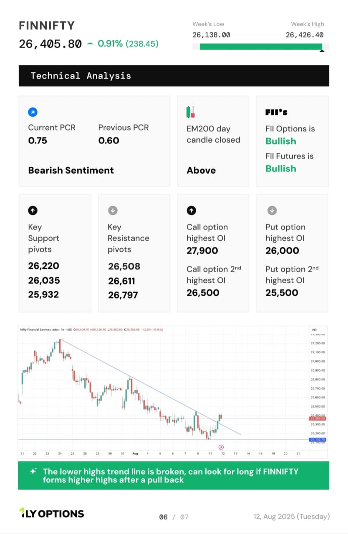Screen dimensions: 348x534
Task: Click the sparkle icon in the green banner
Action: [x=33, y=471]
